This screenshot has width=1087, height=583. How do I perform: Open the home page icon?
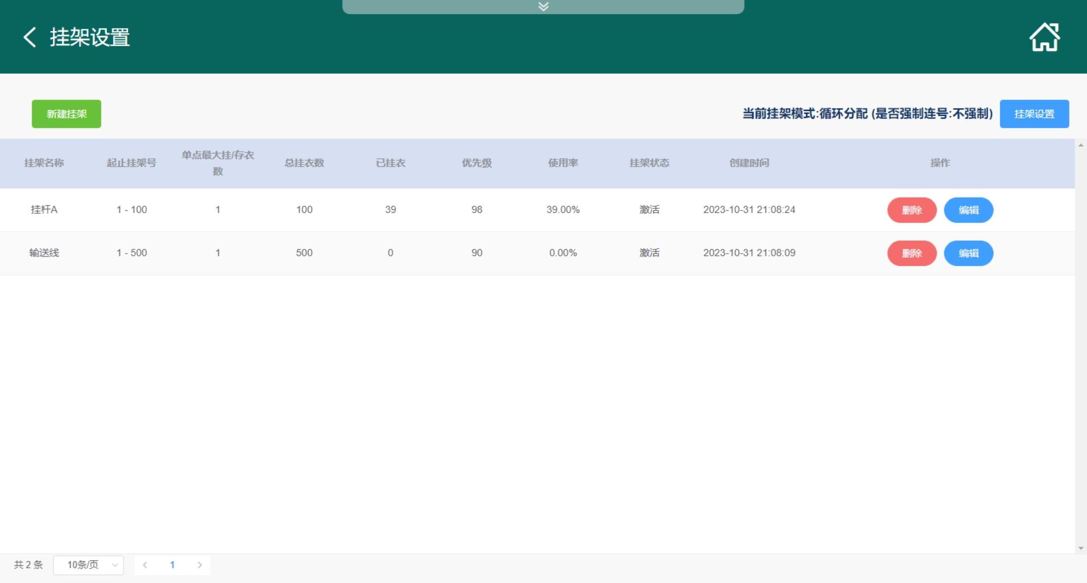click(x=1045, y=37)
